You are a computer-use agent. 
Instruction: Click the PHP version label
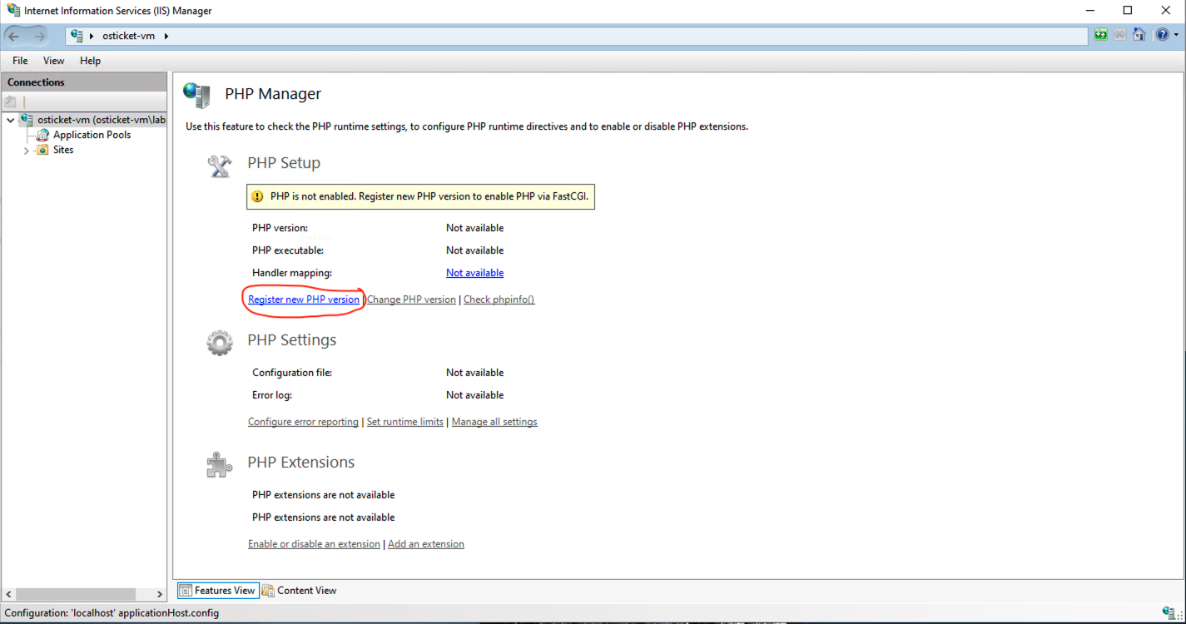pyautogui.click(x=280, y=228)
